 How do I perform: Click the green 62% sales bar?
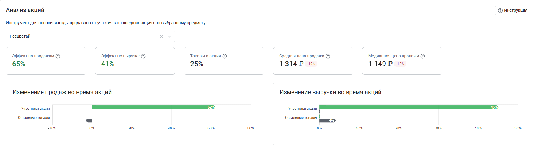click(x=153, y=107)
